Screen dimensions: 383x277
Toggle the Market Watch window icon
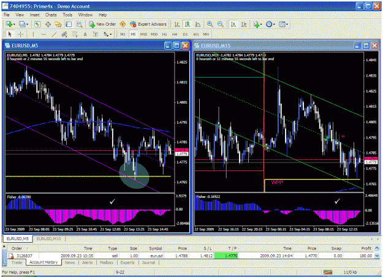click(37, 24)
